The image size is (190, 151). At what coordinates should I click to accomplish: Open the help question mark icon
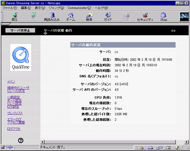click(21, 140)
